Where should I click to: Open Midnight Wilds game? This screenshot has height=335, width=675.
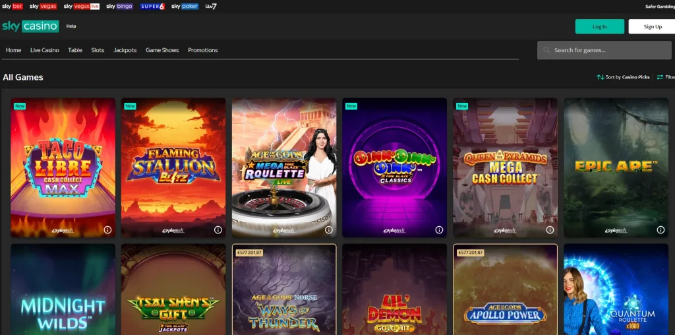point(63,289)
